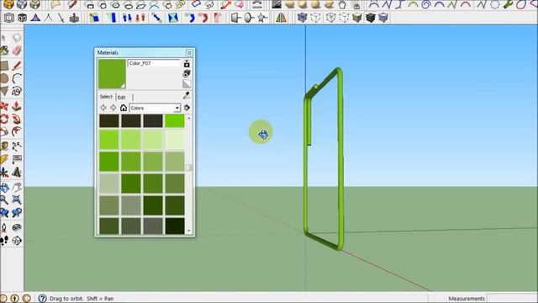This screenshot has height=303, width=538.
Task: Click the Color_F07 material name field
Action: click(x=154, y=63)
